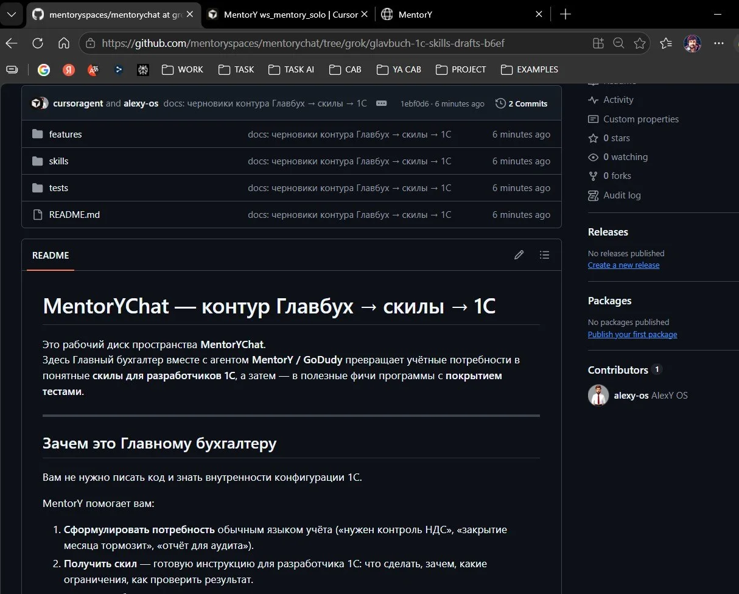Open the README.md file
739x594 pixels.
click(74, 215)
